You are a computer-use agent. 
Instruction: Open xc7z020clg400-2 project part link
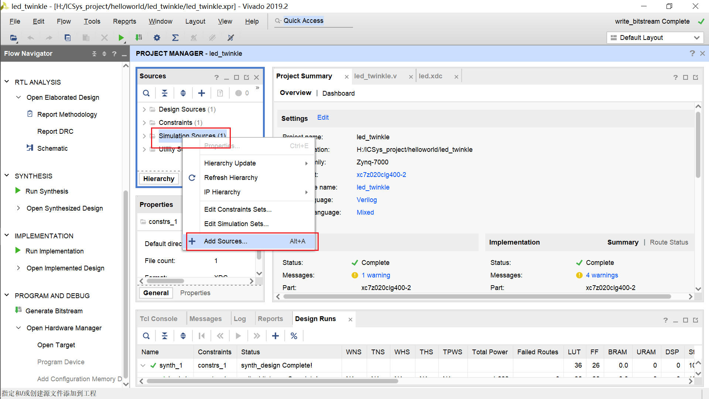tap(381, 175)
